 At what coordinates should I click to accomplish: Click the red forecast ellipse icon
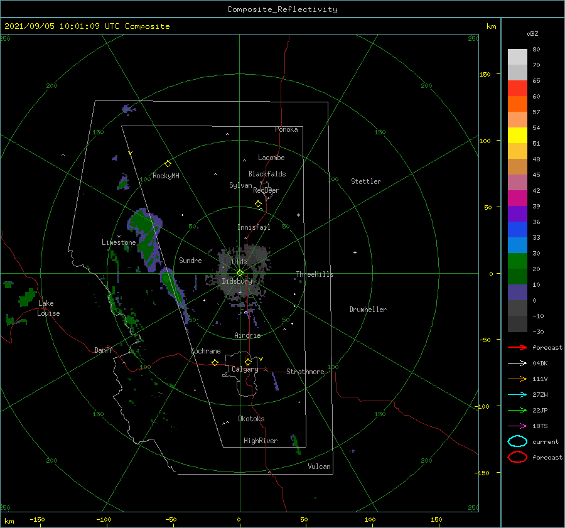click(517, 457)
